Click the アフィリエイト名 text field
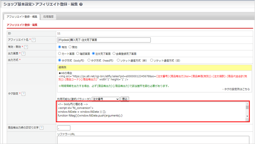Image resolution: width=255 pixels, height=144 pixels. [104, 40]
